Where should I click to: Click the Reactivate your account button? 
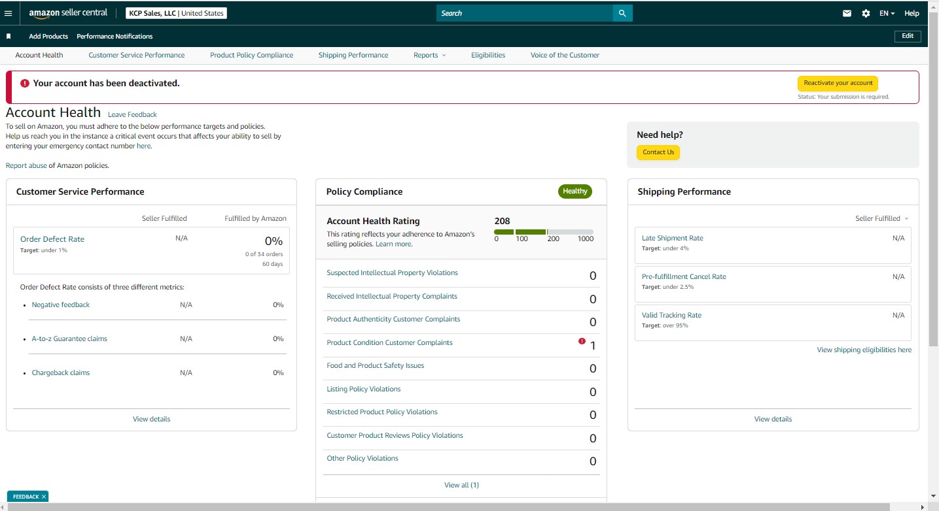tap(838, 83)
